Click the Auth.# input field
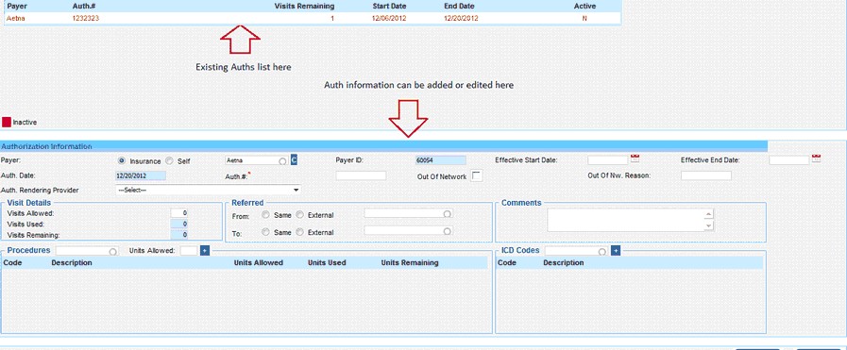The image size is (847, 350). point(361,175)
